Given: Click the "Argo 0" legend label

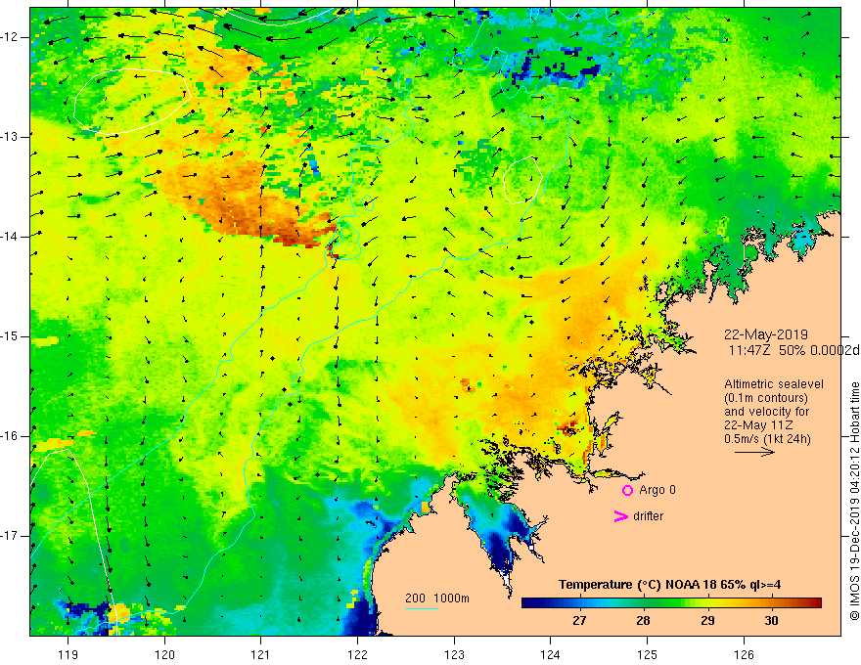Looking at the screenshot, I should click(x=657, y=490).
